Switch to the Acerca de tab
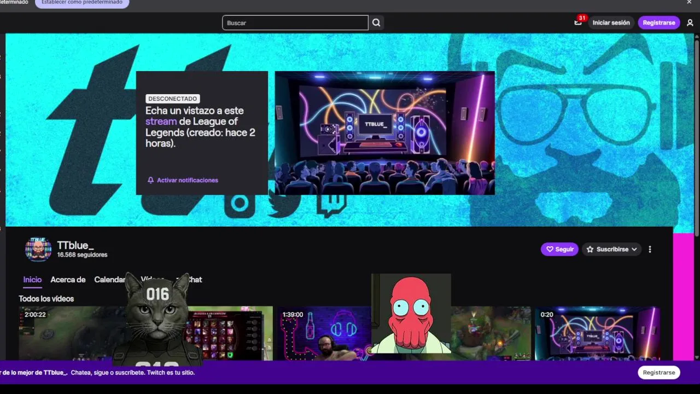The image size is (700, 394). pyautogui.click(x=68, y=280)
